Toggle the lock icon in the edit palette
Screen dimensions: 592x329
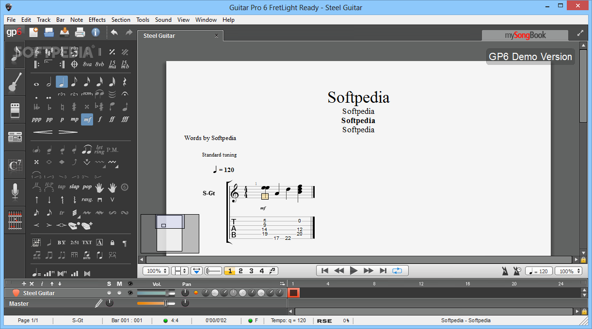[x=112, y=242]
